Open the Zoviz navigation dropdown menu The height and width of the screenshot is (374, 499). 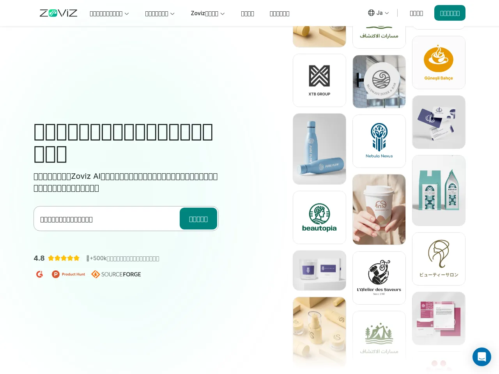tap(208, 13)
